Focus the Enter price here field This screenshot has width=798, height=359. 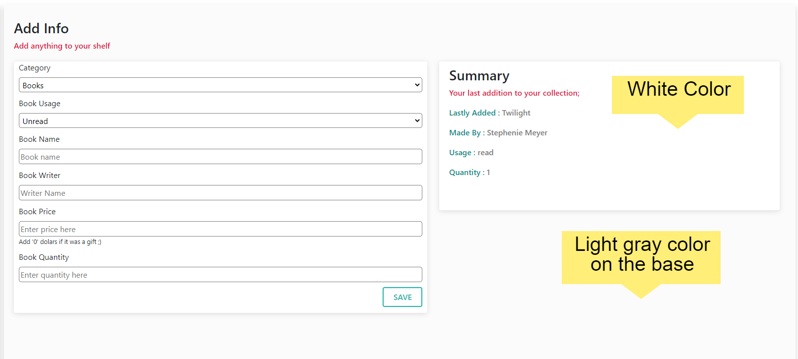[220, 229]
